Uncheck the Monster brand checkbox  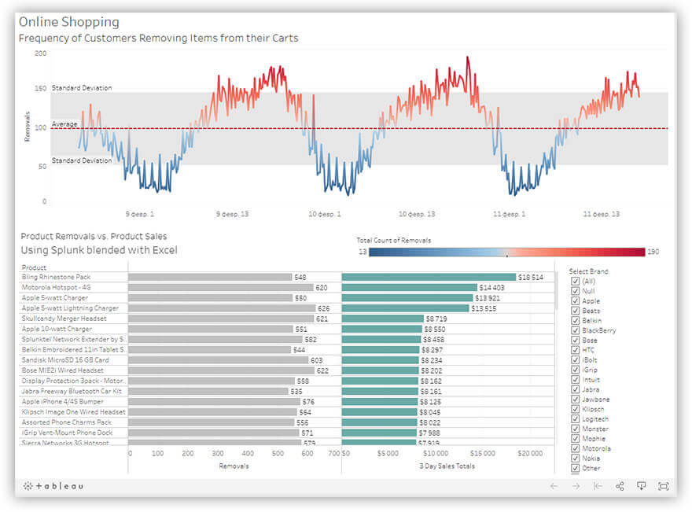575,429
